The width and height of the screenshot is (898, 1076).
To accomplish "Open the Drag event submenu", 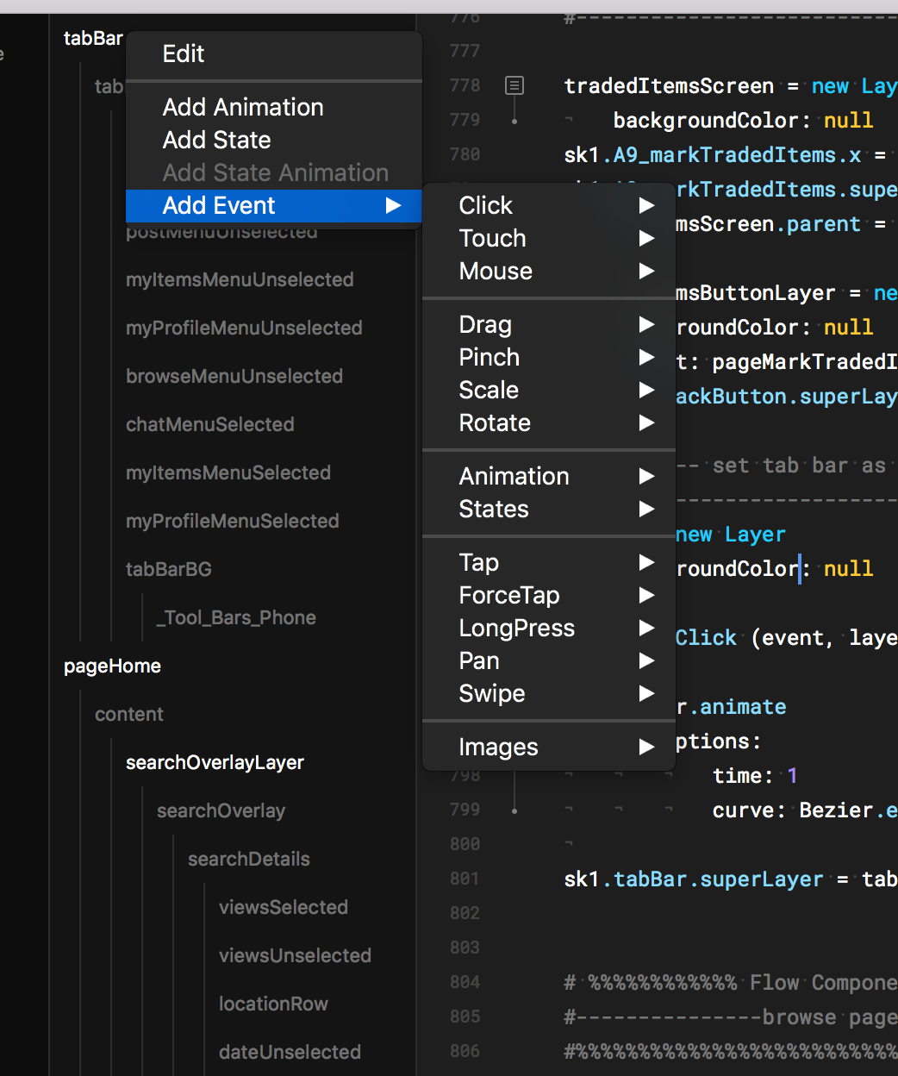I will (x=485, y=324).
